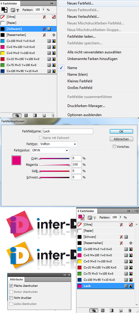The height and width of the screenshot is (313, 139).
Task: Click the Abbrechen button
Action: (x=121, y=139)
